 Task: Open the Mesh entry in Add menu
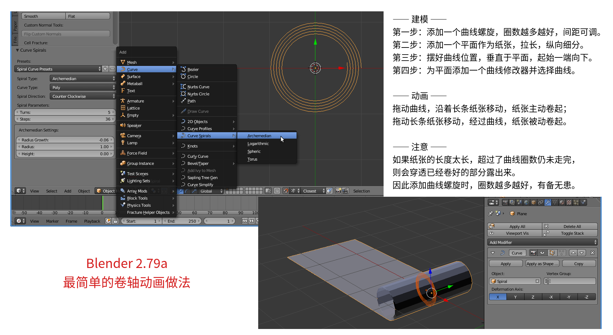[x=147, y=62]
